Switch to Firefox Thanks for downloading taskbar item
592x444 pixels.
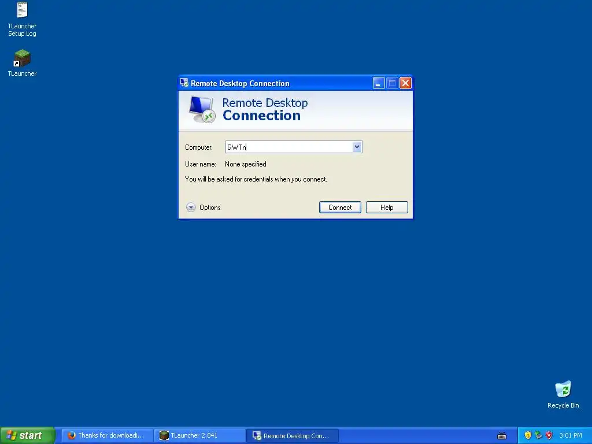107,435
